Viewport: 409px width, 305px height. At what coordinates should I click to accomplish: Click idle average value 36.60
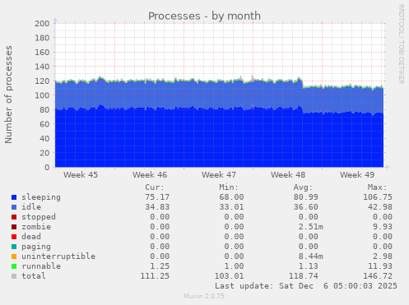pos(306,207)
